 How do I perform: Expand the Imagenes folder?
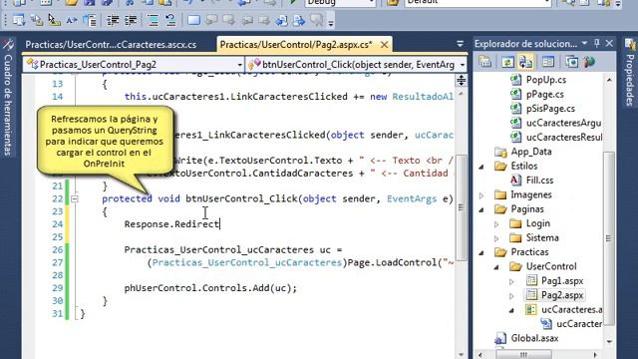(481, 195)
